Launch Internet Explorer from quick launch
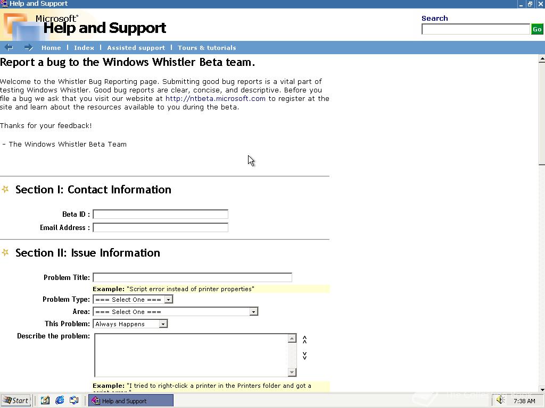The image size is (545, 408). point(60,401)
